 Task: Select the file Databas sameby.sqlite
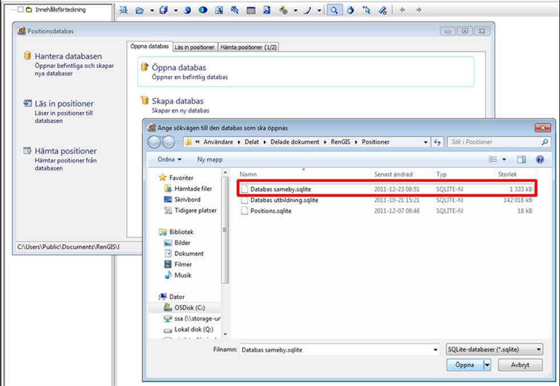point(387,189)
